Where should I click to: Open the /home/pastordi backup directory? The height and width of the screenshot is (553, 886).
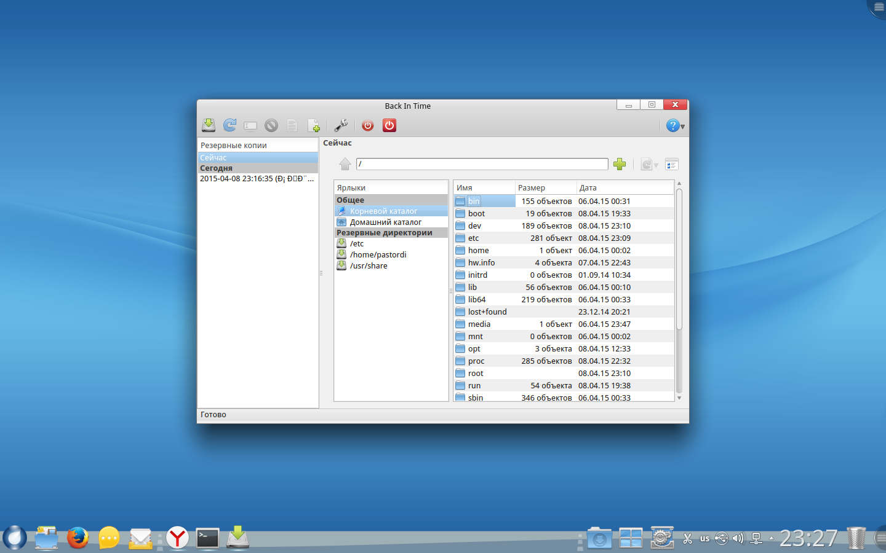click(378, 254)
